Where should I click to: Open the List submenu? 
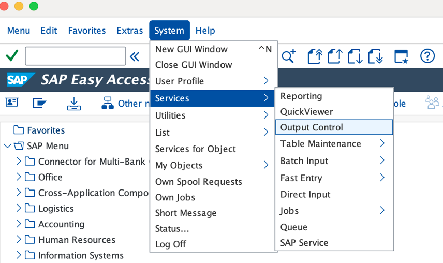click(212, 132)
